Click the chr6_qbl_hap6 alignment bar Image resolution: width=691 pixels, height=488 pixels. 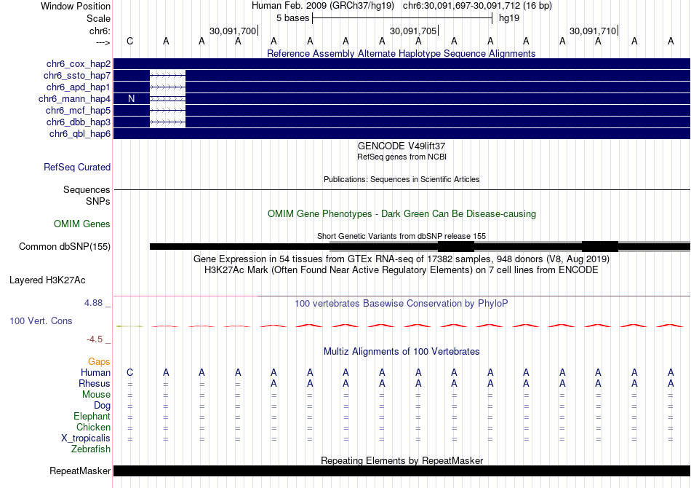point(402,134)
